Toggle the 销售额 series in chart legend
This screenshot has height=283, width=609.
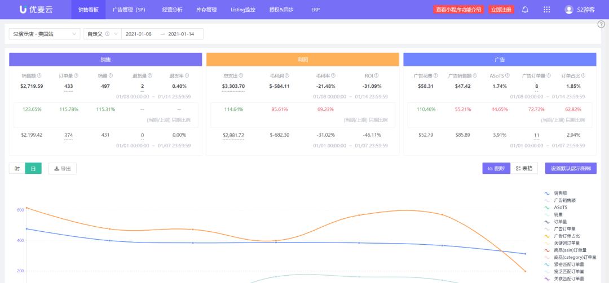(560, 193)
